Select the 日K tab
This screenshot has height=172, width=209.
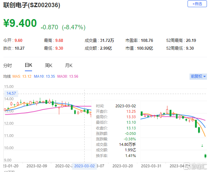coord(28,65)
